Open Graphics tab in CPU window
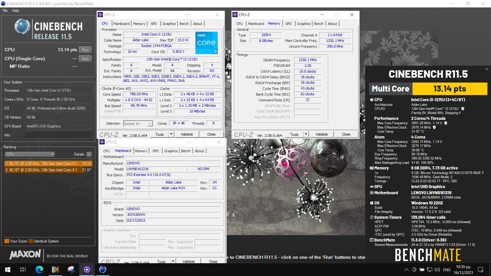The image size is (491, 276). click(x=169, y=24)
